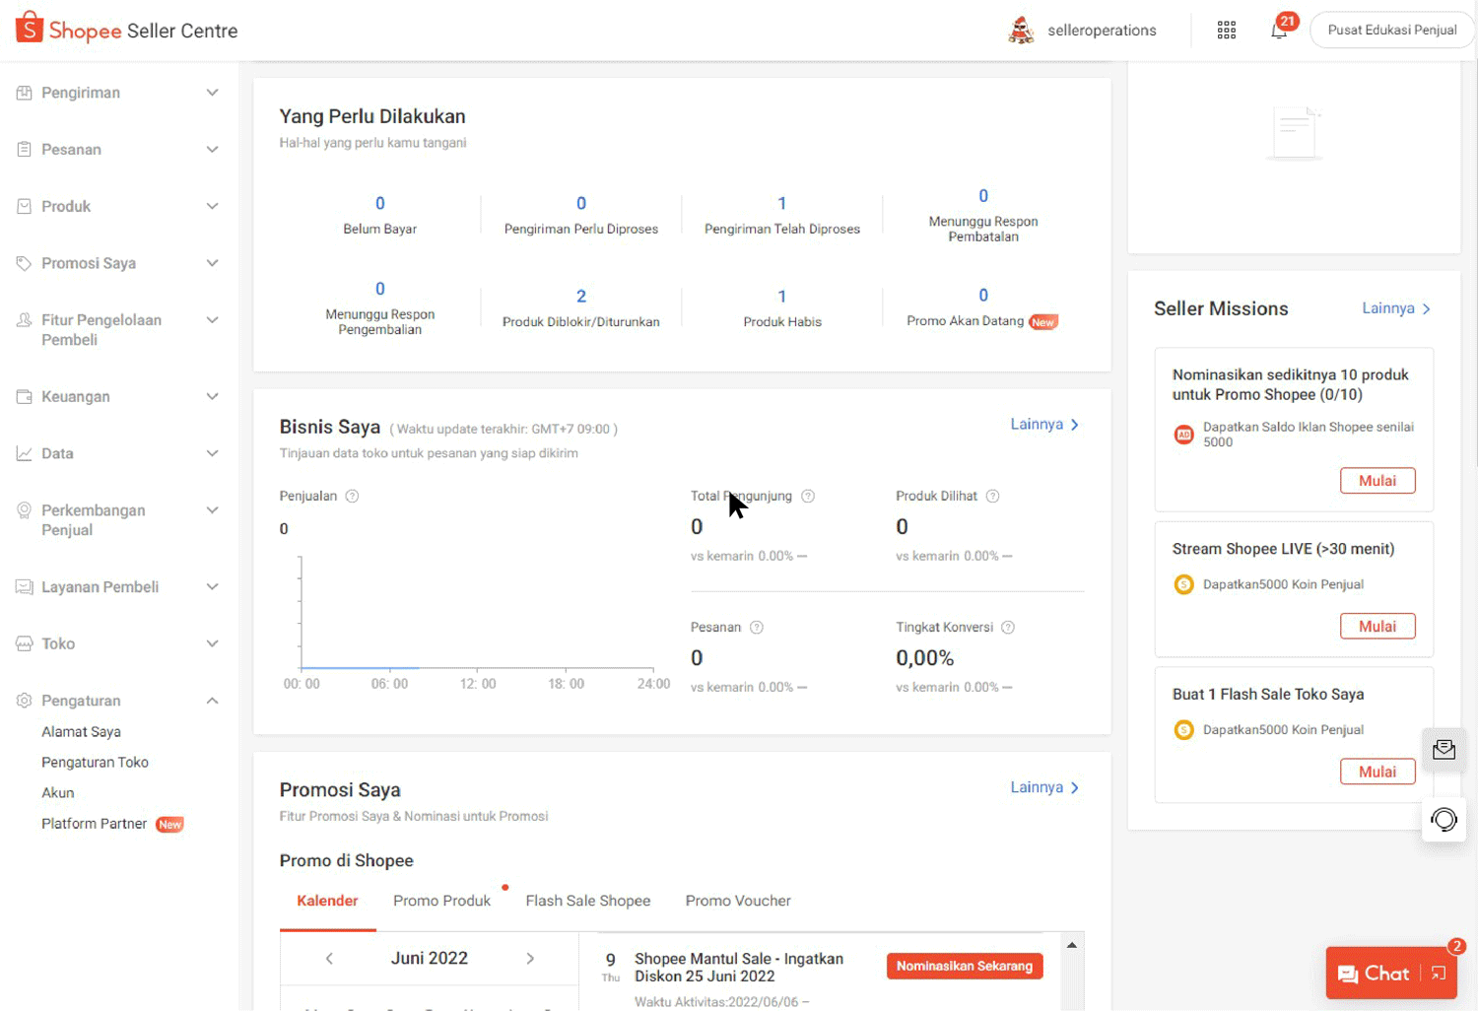This screenshot has height=1011, width=1478.
Task: Open Alamat Saya settings
Action: point(81,732)
